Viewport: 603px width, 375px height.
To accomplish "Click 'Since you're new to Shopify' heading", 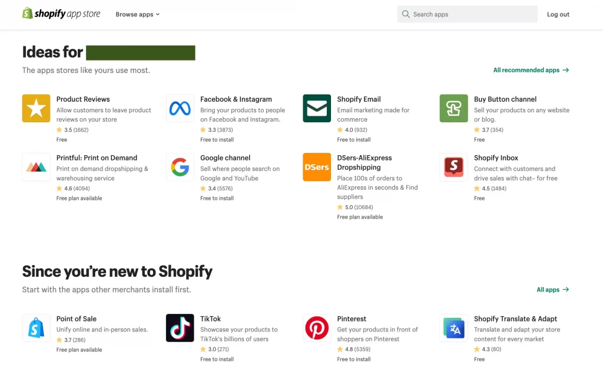I will (117, 272).
